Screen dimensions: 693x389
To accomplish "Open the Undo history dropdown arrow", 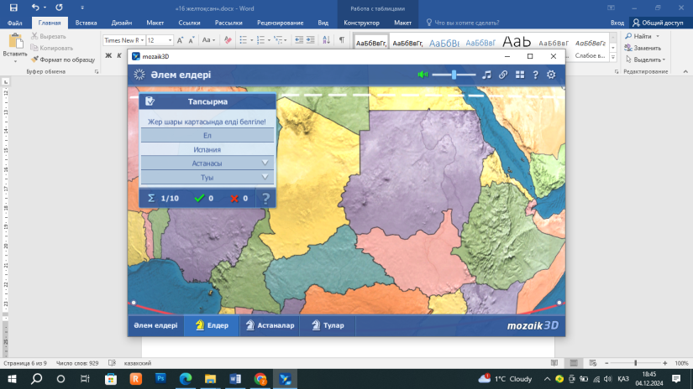I will (45, 8).
